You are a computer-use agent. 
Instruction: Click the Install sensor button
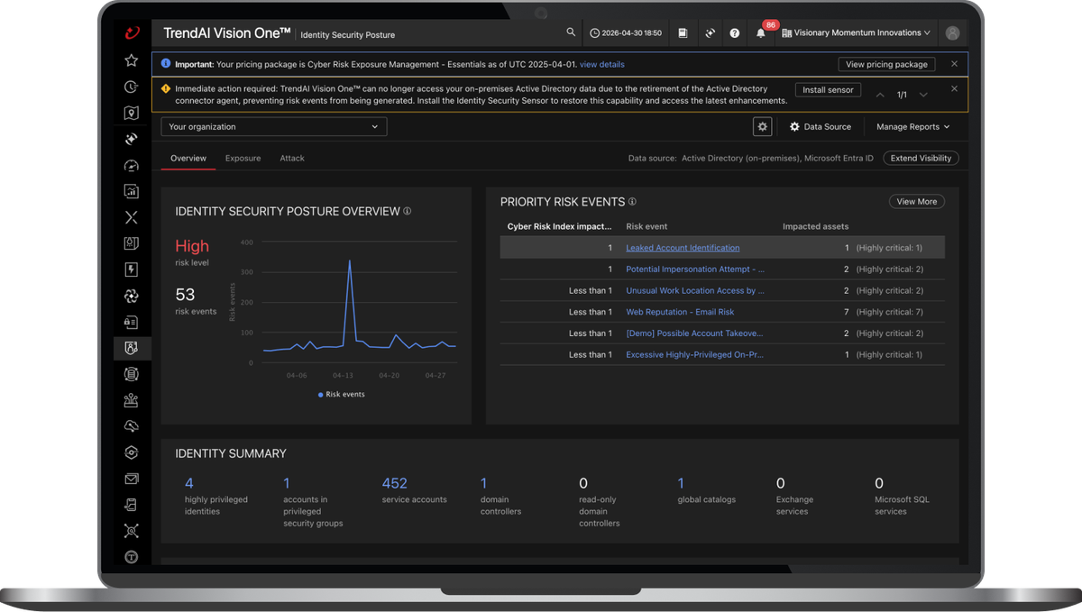828,90
